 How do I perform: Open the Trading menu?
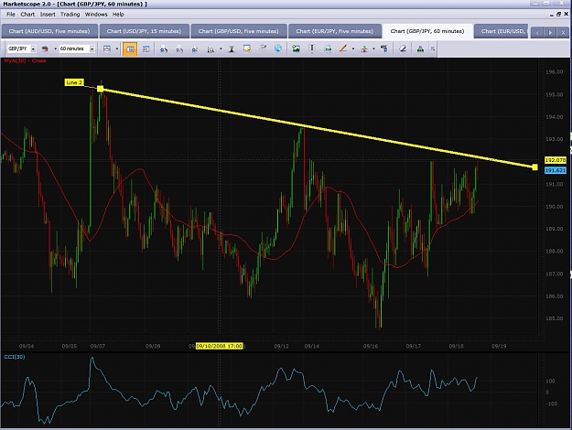[70, 15]
